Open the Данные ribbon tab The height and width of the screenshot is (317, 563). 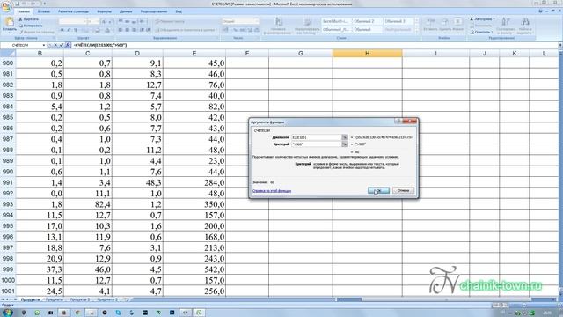click(126, 11)
